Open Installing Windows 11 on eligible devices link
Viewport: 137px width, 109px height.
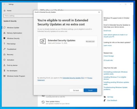pos(115,78)
